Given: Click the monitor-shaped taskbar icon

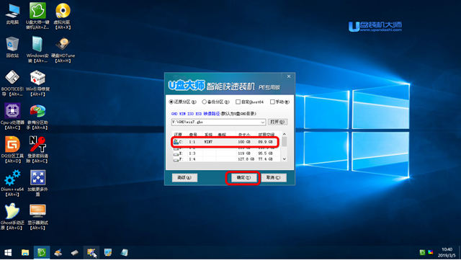Looking at the screenshot, I should (x=108, y=252).
